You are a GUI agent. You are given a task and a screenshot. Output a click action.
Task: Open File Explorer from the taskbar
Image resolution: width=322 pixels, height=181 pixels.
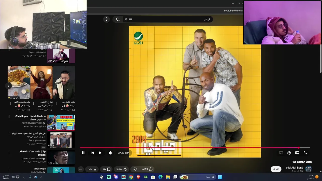click(x=168, y=177)
